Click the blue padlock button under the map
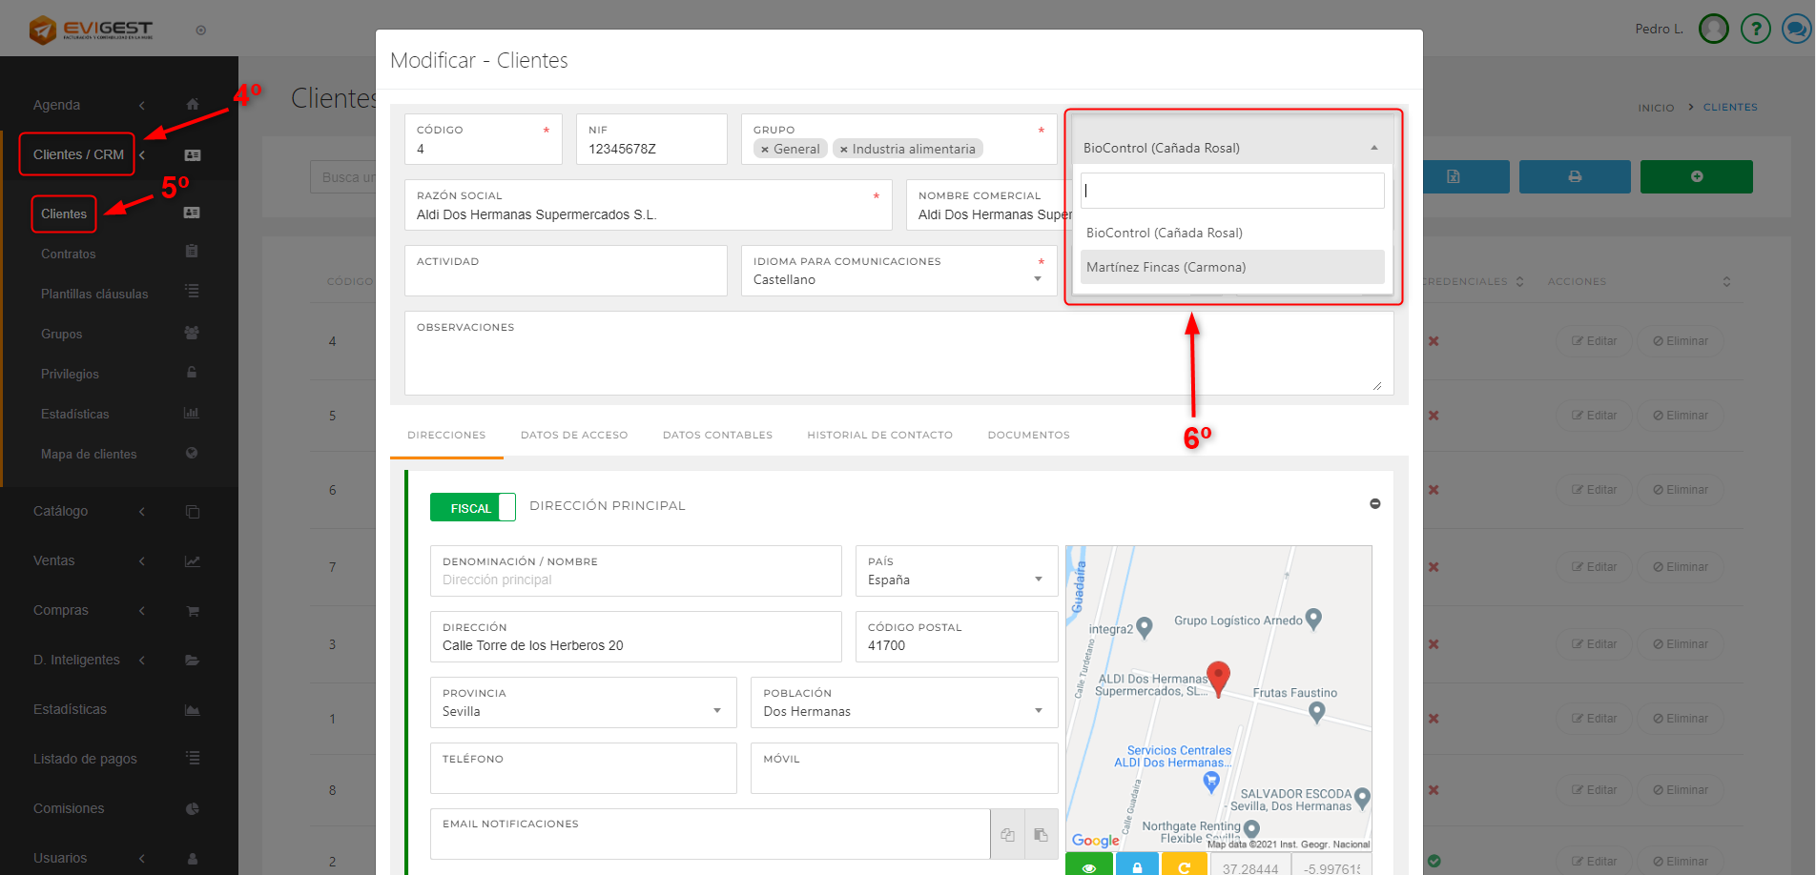The height and width of the screenshot is (875, 1816). point(1136,865)
